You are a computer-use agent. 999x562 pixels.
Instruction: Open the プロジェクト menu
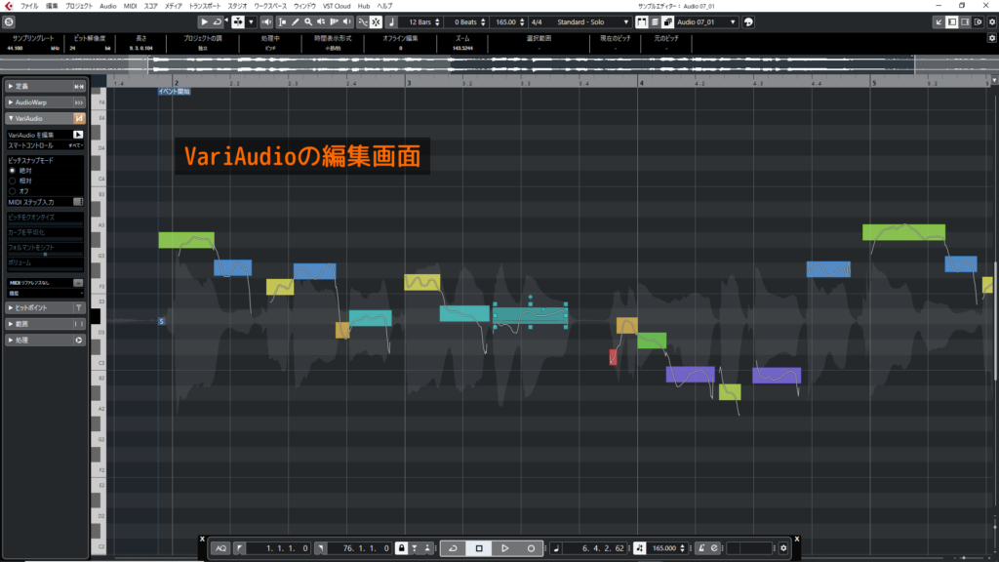click(79, 6)
